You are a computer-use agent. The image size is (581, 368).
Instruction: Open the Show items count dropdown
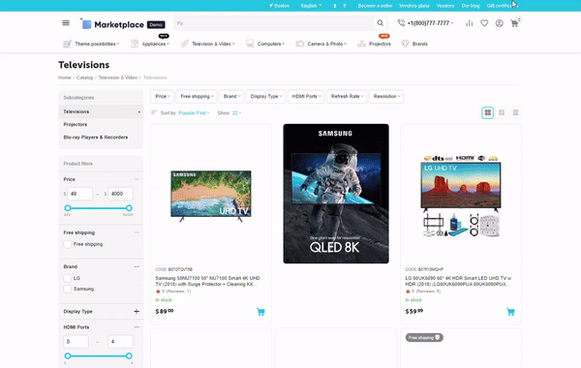click(x=236, y=113)
